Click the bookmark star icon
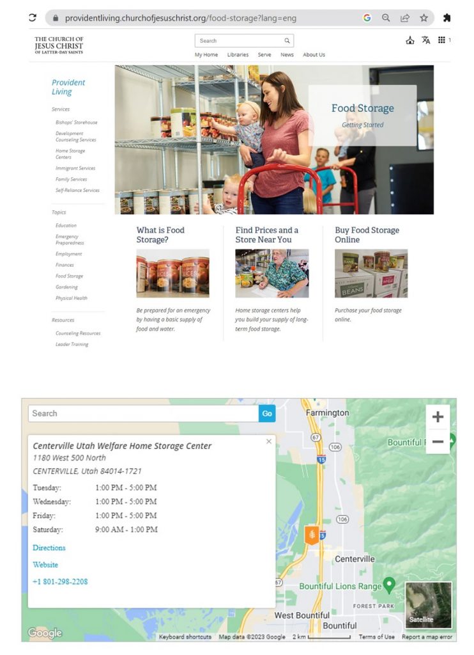This screenshot has height=655, width=474. 424,18
